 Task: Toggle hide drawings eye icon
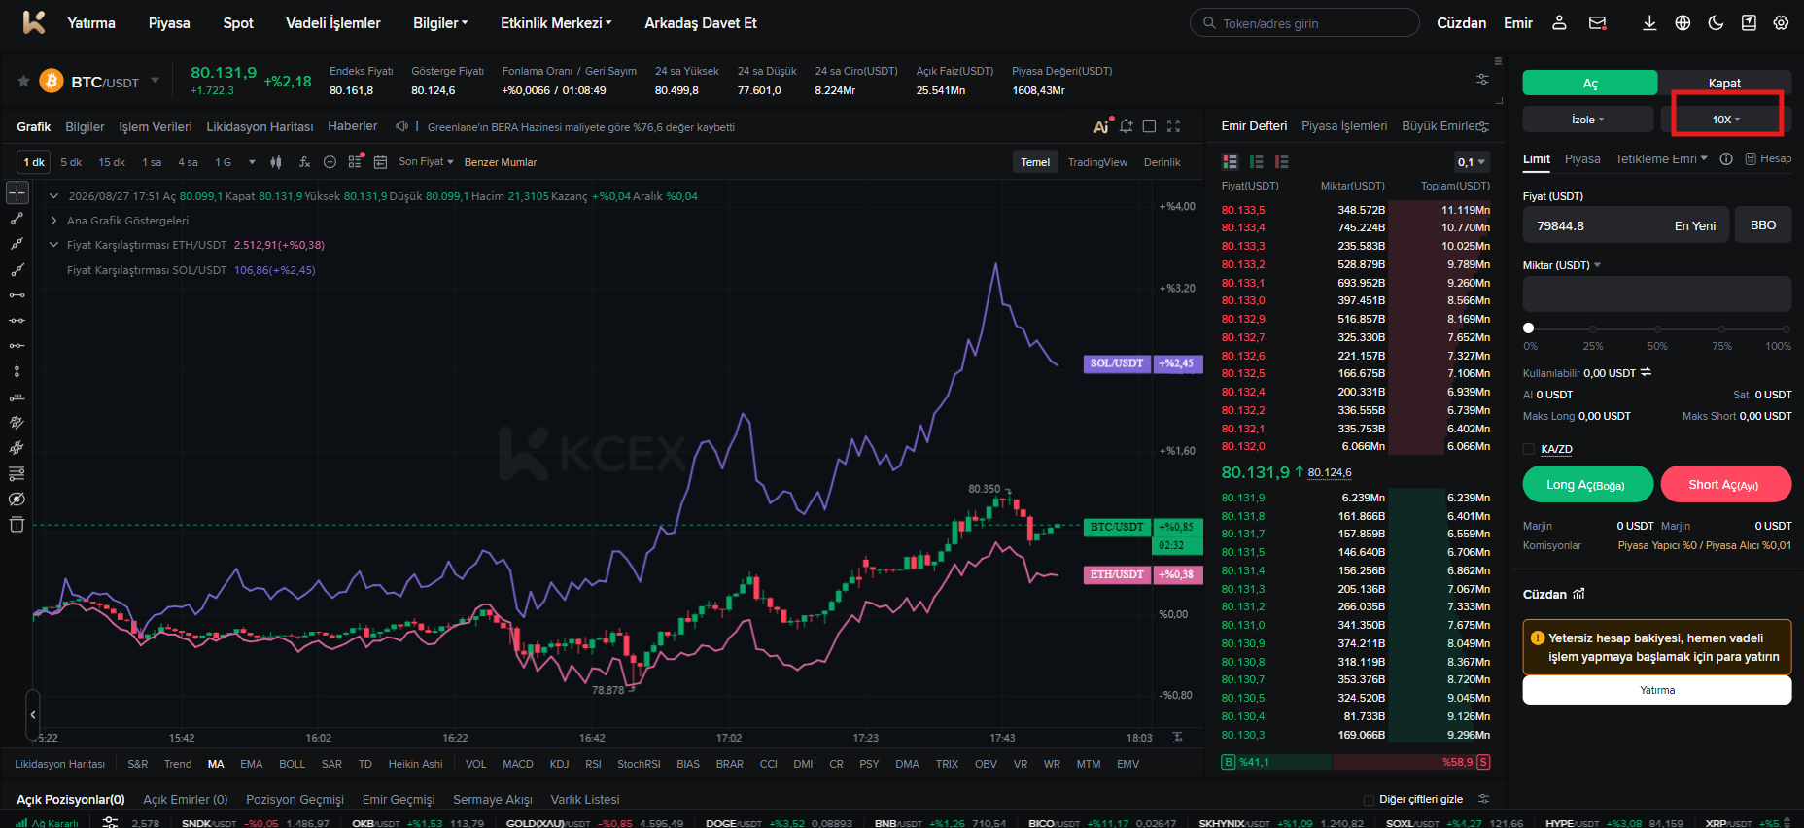click(17, 500)
